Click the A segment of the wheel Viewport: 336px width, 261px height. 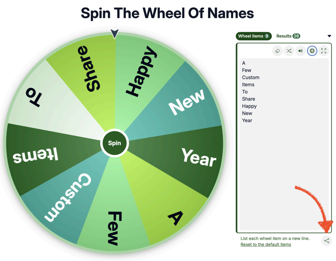coord(175,214)
